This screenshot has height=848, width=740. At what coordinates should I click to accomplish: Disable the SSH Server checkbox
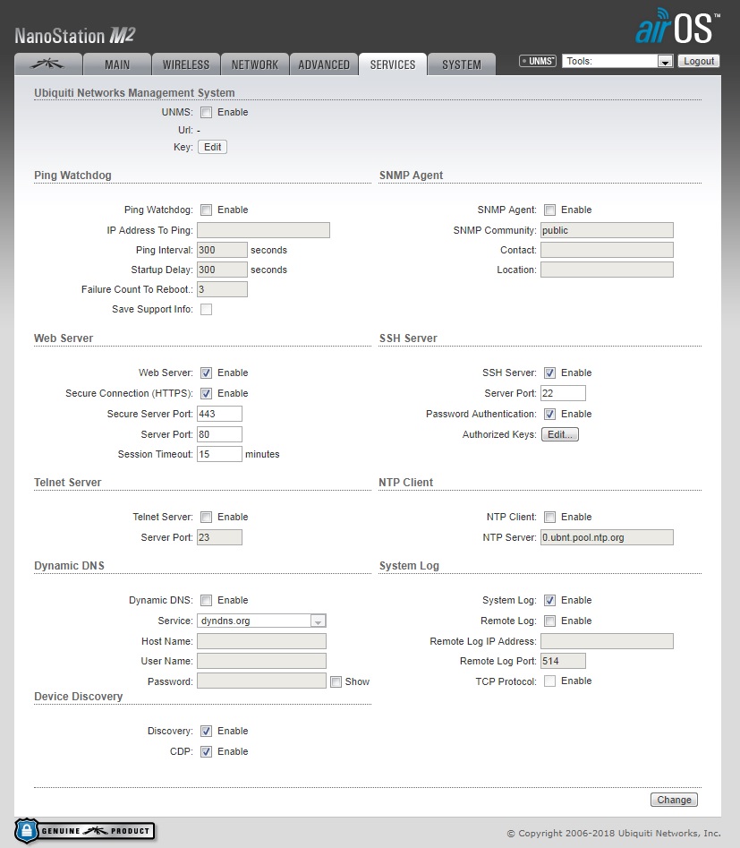pos(549,373)
